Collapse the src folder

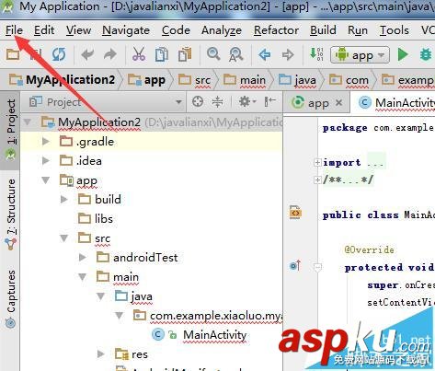point(64,238)
